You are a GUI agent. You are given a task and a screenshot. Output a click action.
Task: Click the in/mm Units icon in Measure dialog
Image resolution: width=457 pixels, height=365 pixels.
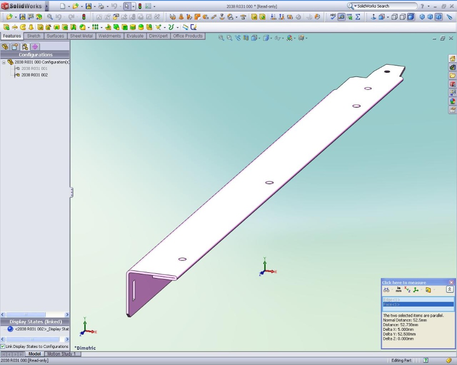pyautogui.click(x=398, y=289)
